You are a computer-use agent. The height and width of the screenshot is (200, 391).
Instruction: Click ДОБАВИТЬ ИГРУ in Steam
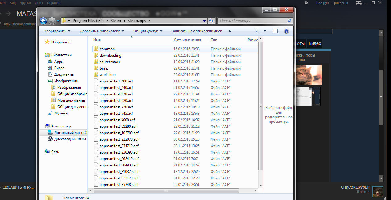click(x=18, y=187)
